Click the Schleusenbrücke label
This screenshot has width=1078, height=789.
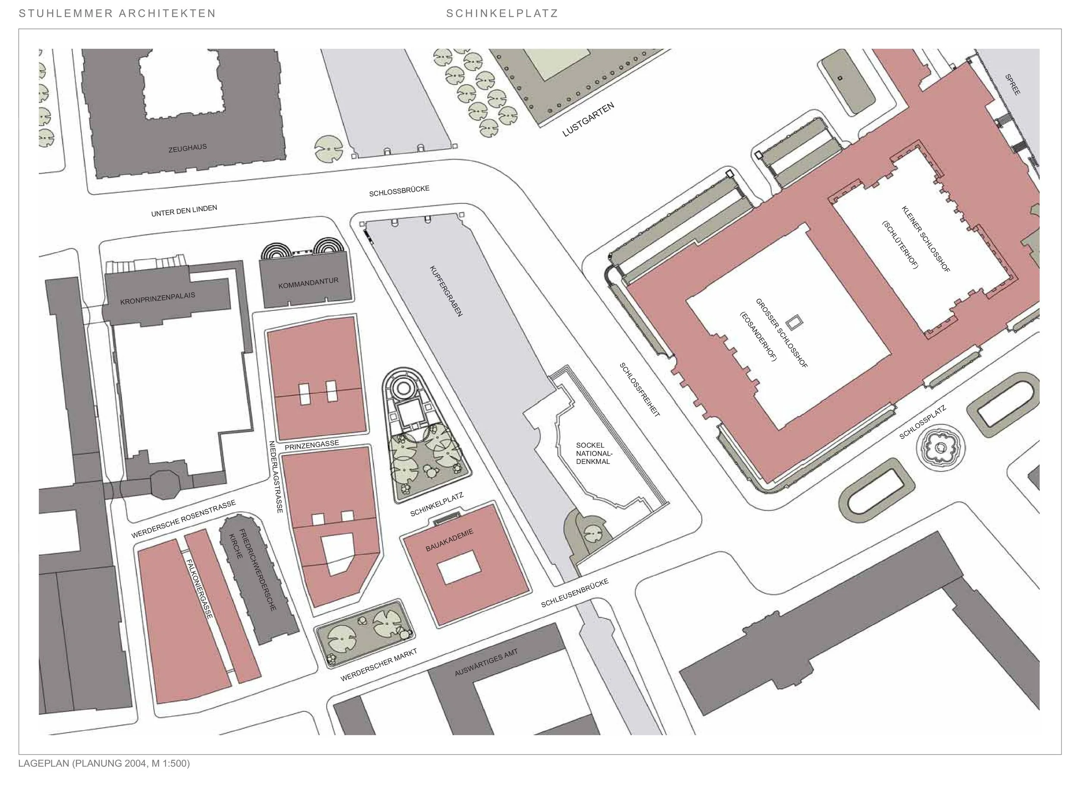[575, 593]
